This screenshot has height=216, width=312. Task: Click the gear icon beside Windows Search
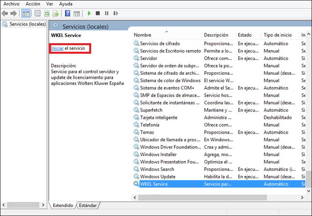click(x=136, y=169)
